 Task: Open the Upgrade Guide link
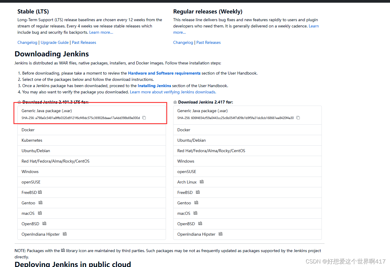(x=55, y=42)
